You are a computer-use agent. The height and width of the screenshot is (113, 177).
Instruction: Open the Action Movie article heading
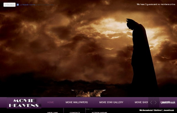tap(99, 112)
